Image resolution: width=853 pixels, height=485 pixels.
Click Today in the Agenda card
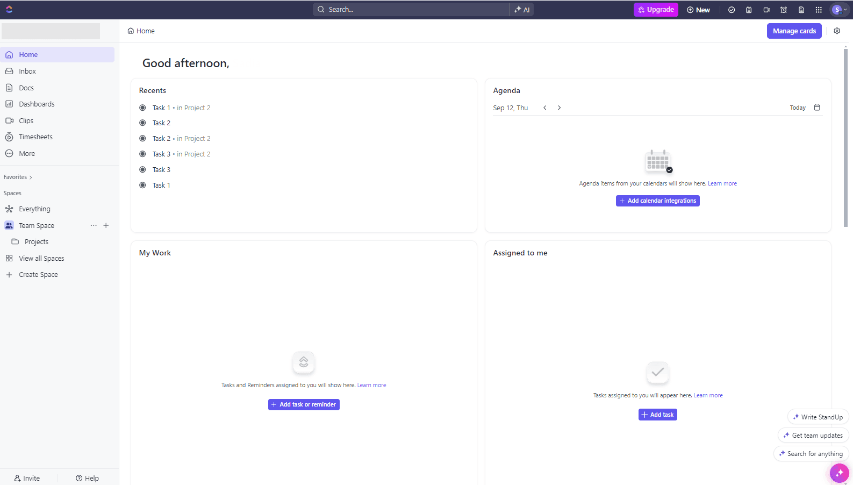[x=798, y=108]
